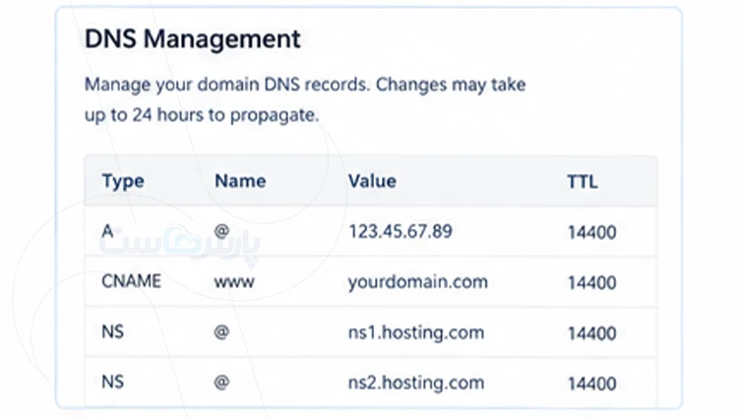Image resolution: width=743 pixels, height=418 pixels.
Task: Select the yourdomain.com value
Action: (x=418, y=282)
